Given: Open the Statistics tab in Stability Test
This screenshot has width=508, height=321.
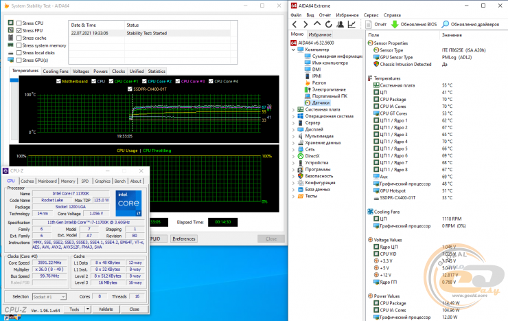Looking at the screenshot, I should tap(157, 71).
